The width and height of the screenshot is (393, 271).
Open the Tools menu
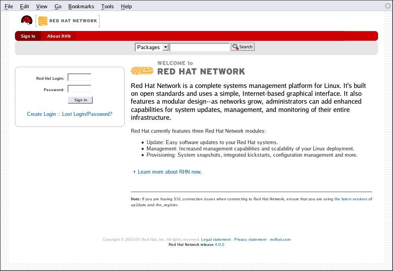[x=108, y=6]
